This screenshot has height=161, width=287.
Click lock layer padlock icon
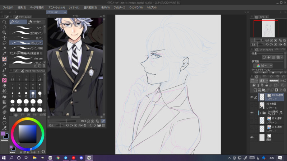point(267,85)
